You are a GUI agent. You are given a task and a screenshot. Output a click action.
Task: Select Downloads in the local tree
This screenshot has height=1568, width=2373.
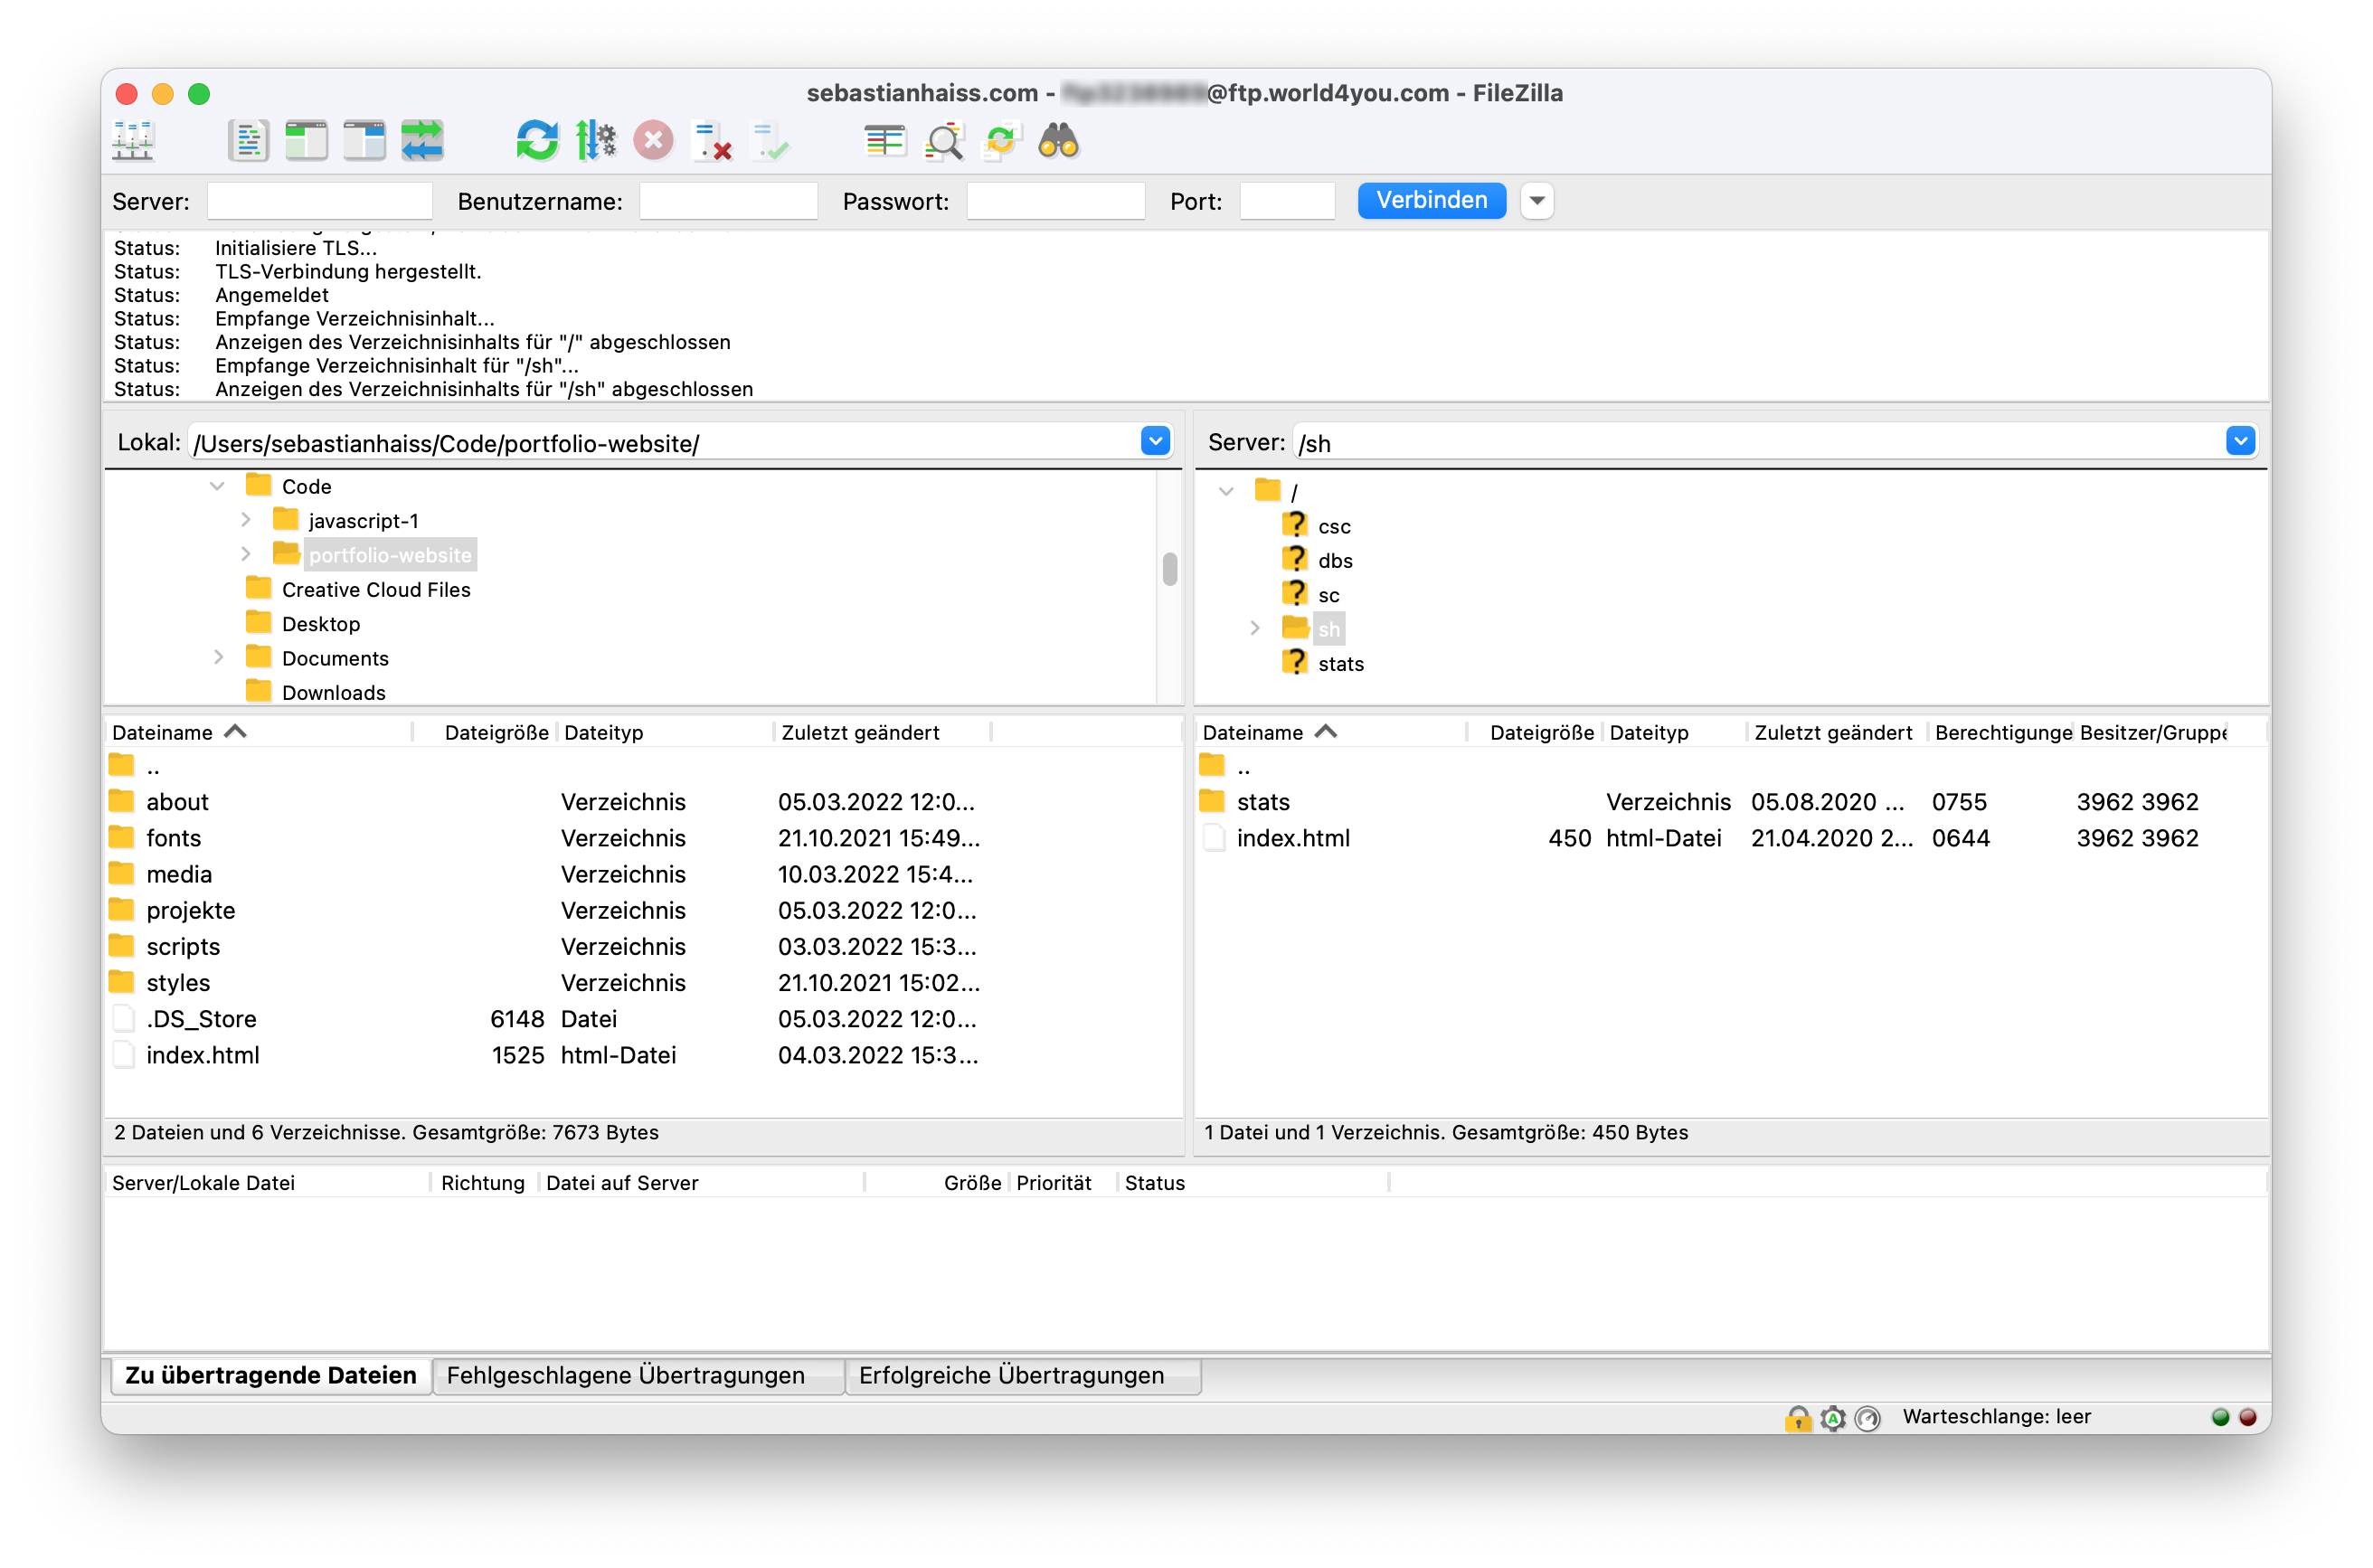click(333, 692)
